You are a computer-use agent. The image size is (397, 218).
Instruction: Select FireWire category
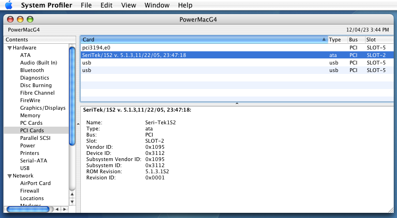click(x=30, y=100)
